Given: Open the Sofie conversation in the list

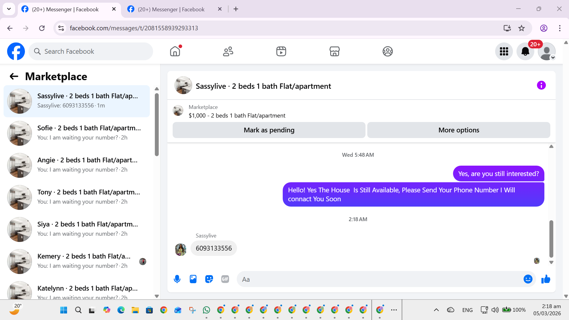Looking at the screenshot, I should 77,133.
